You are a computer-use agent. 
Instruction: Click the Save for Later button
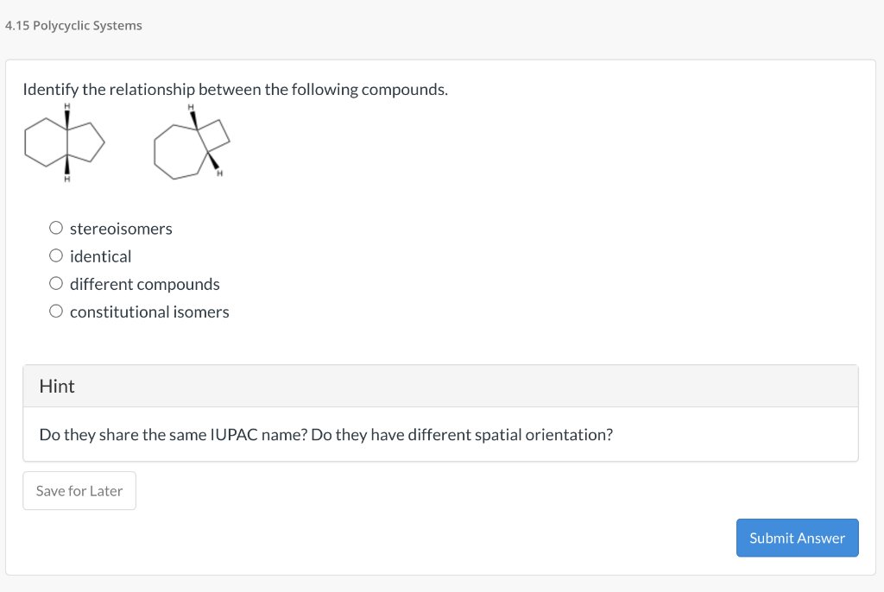point(79,490)
